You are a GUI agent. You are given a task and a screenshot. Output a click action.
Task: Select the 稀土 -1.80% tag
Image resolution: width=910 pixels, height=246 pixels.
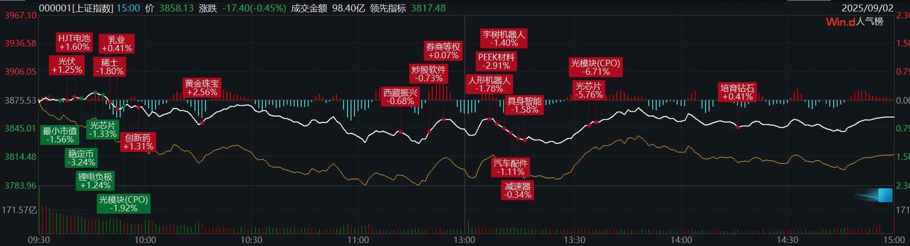click(x=109, y=67)
